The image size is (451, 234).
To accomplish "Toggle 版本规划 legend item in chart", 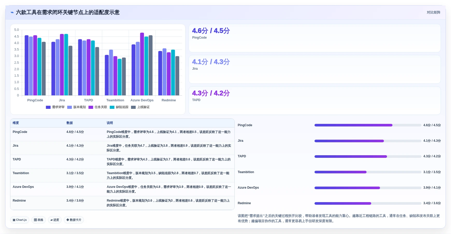I will click(76, 107).
